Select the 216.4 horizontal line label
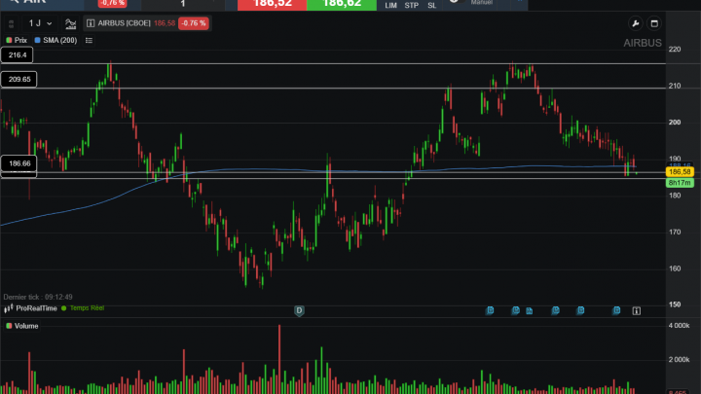The height and width of the screenshot is (394, 701). (x=17, y=54)
